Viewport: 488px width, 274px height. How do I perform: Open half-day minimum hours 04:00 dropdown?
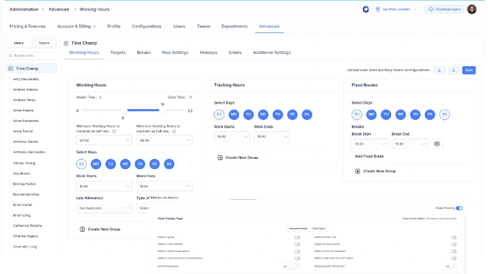coord(104,140)
